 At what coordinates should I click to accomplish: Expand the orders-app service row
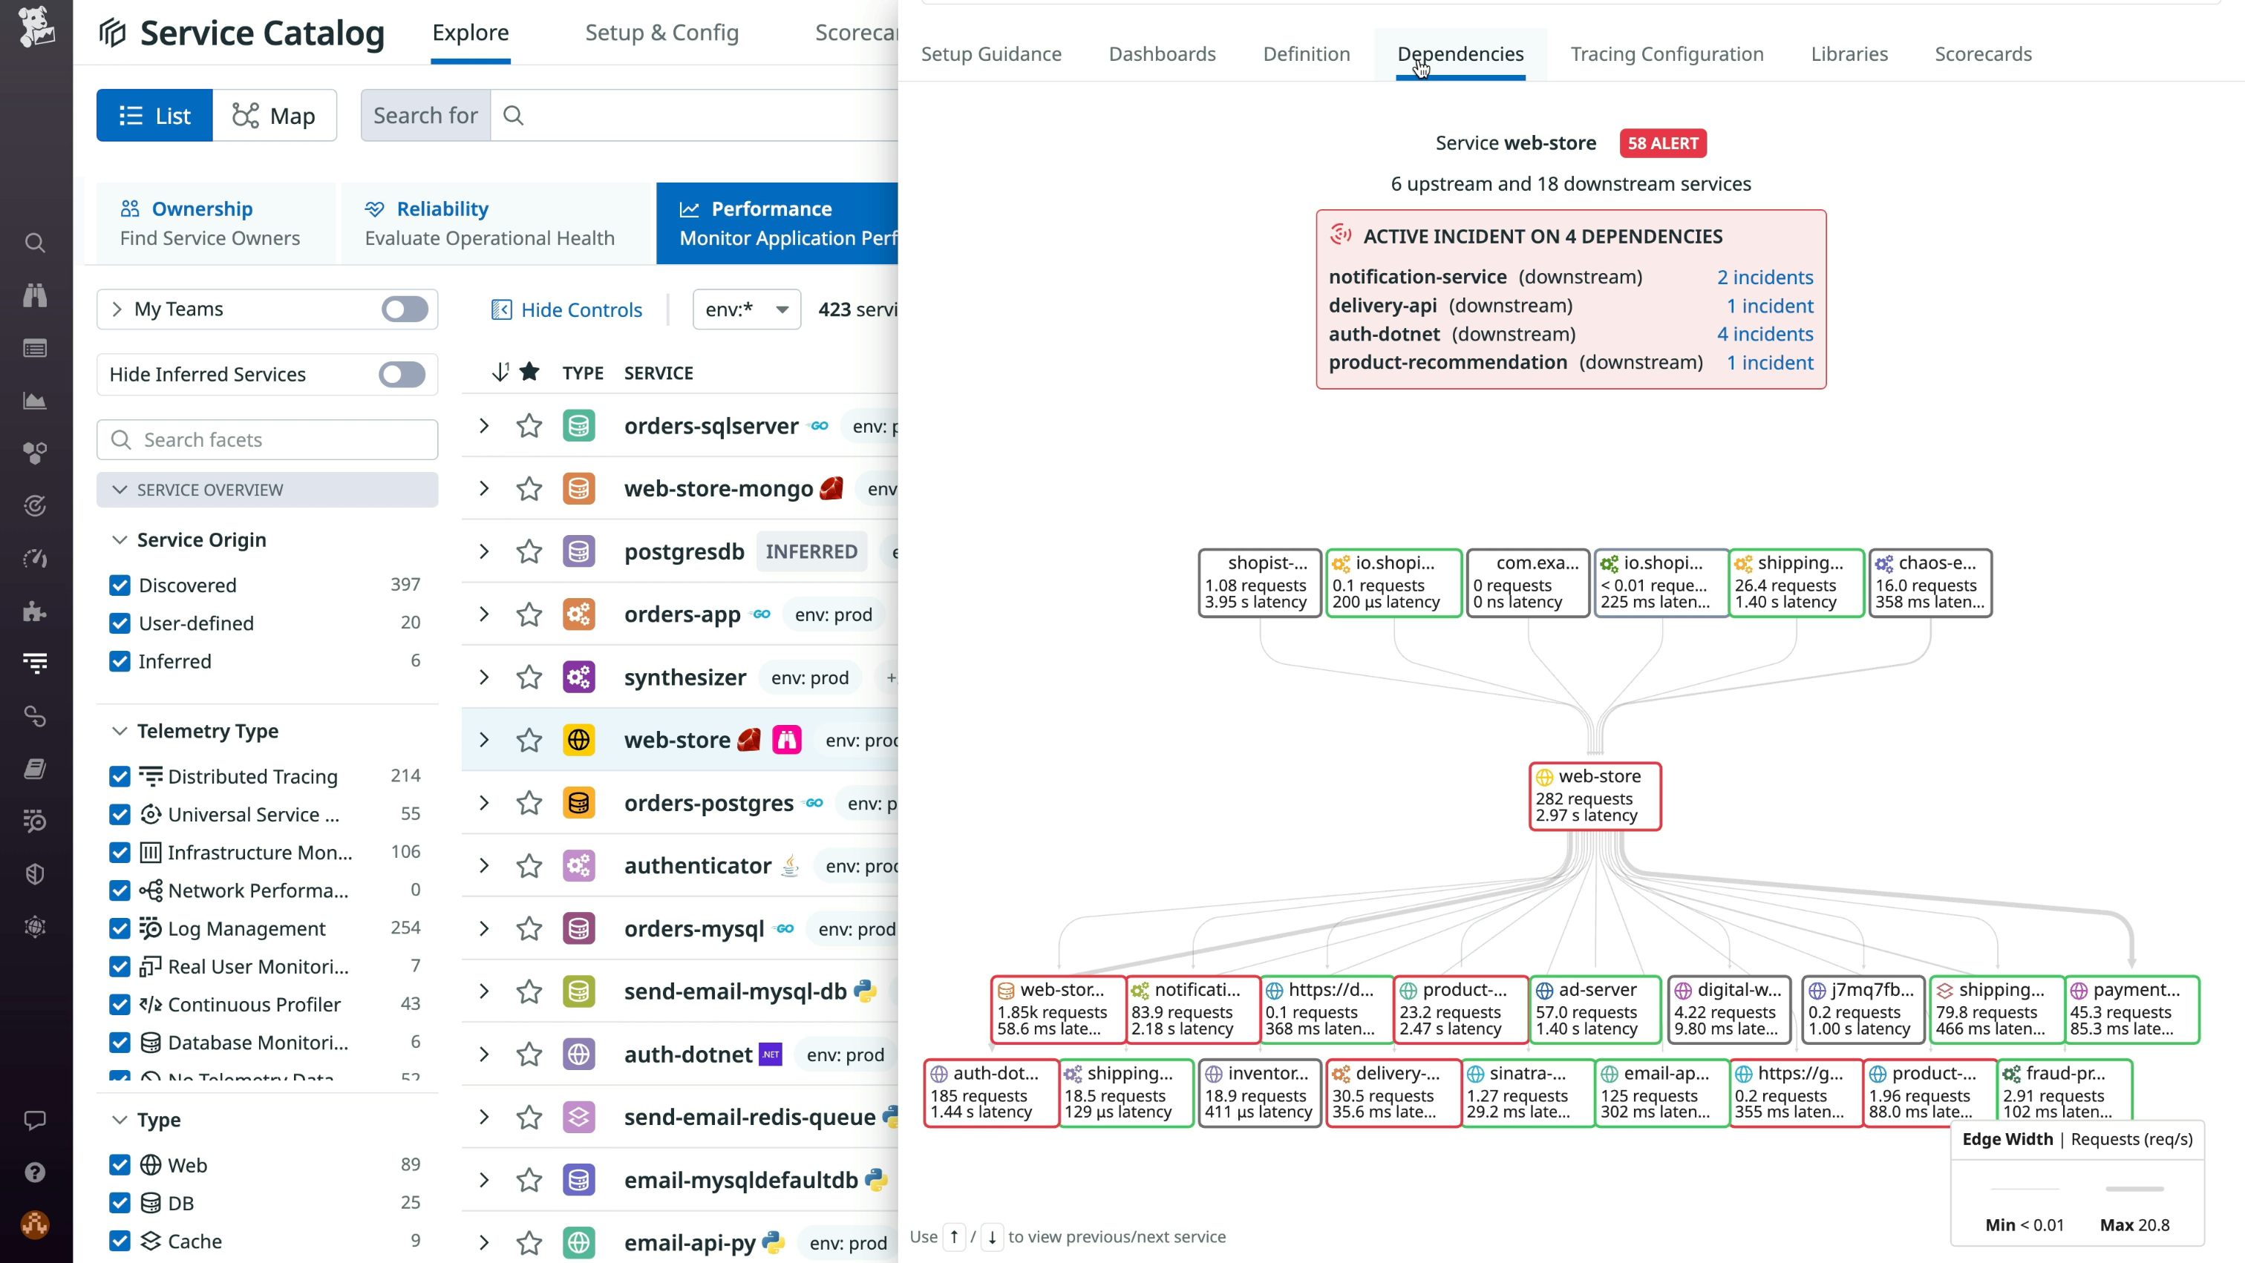[x=485, y=614]
